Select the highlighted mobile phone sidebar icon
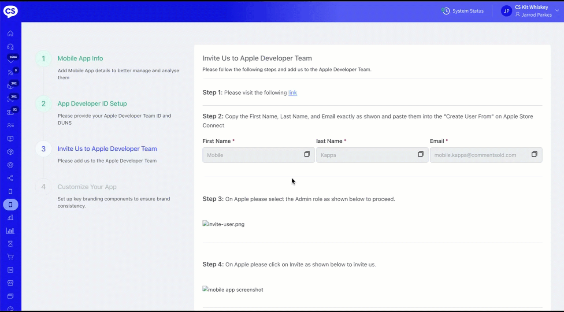The image size is (564, 312). (x=11, y=204)
